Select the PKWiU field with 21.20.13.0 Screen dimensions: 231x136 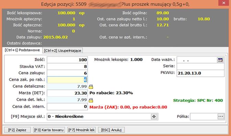click(200, 73)
